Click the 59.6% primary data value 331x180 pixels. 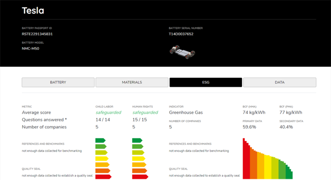pos(249,127)
